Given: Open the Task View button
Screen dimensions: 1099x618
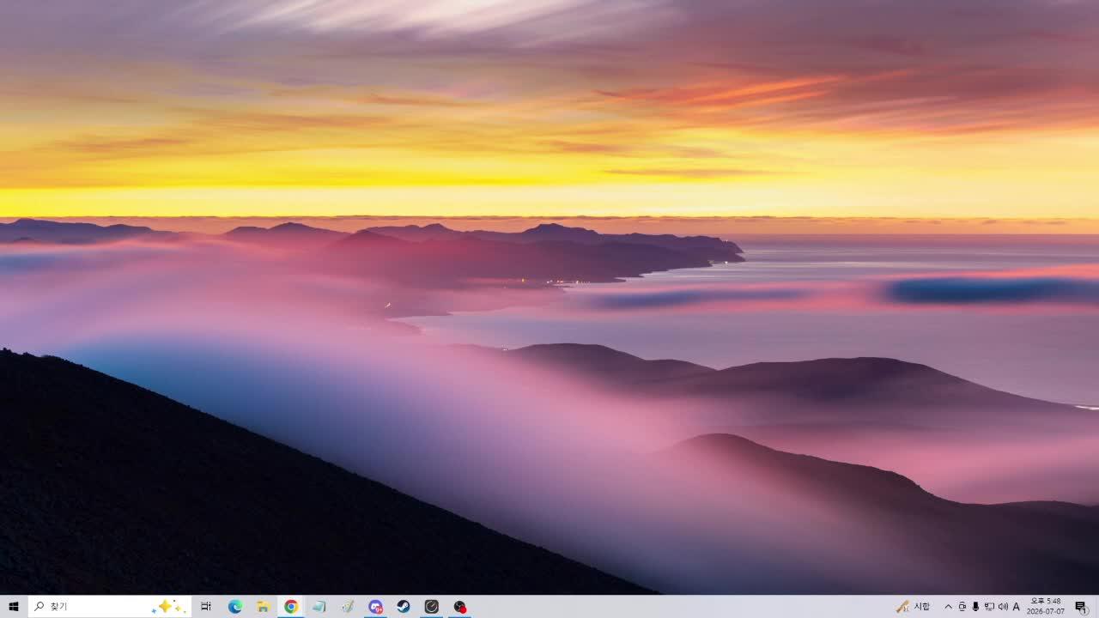Looking at the screenshot, I should click(x=206, y=606).
